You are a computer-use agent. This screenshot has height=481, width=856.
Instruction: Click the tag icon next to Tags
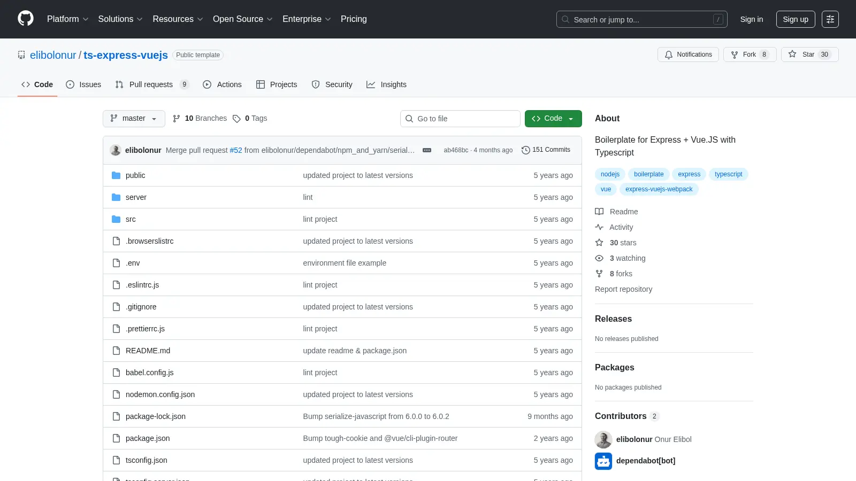pyautogui.click(x=236, y=119)
